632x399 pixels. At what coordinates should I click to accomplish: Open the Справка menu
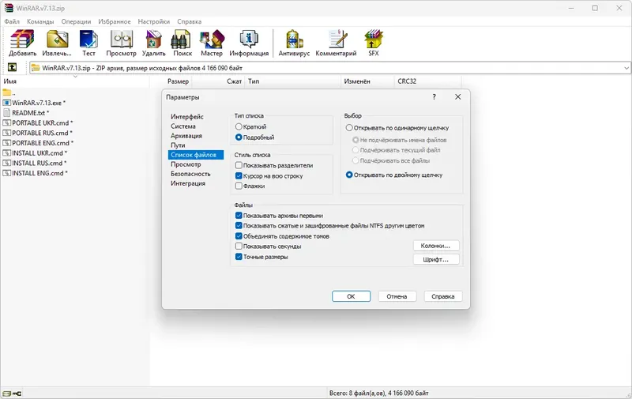click(x=189, y=21)
